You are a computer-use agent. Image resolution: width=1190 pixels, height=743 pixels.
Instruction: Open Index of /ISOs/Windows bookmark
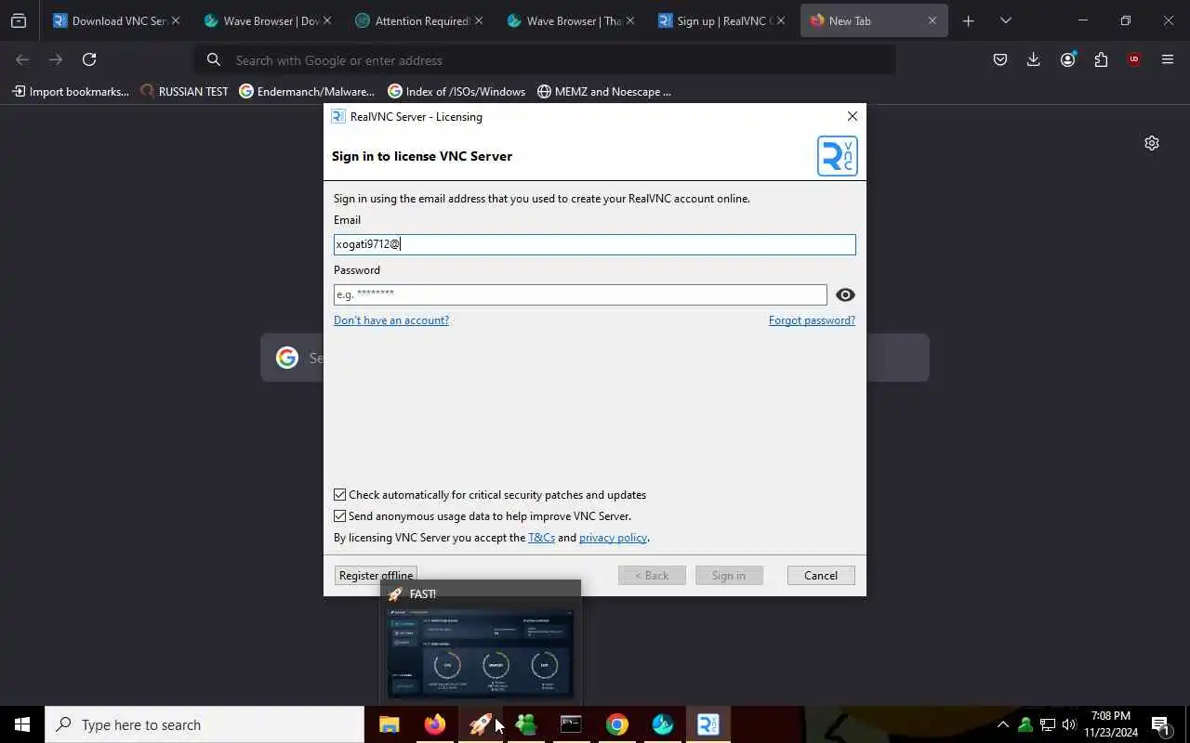click(456, 91)
